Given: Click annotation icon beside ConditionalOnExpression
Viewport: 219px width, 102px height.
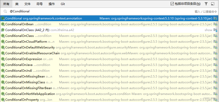Looking at the screenshot, I should tap(3, 59).
